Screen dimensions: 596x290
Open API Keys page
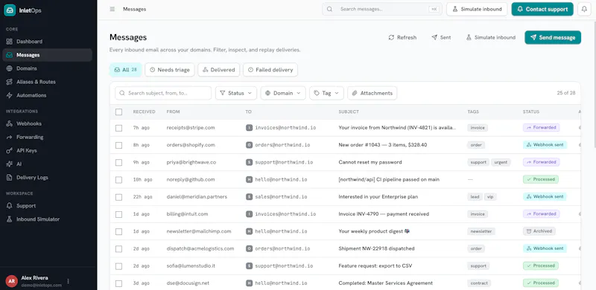pyautogui.click(x=47, y=150)
